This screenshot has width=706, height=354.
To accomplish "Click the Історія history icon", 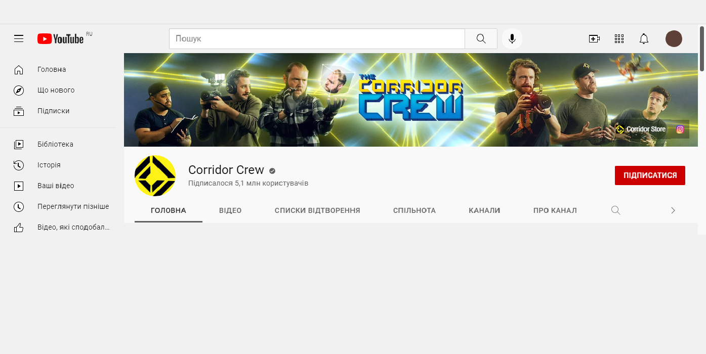I will pyautogui.click(x=19, y=165).
